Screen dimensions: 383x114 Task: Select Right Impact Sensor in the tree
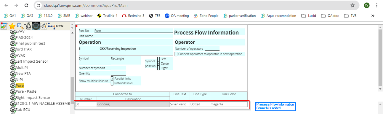33,97
